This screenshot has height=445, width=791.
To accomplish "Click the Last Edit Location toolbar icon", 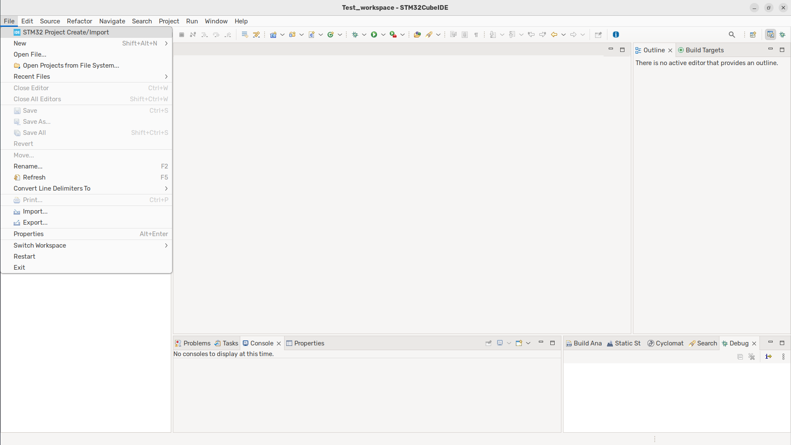I will click(531, 35).
